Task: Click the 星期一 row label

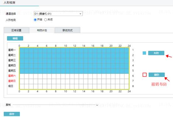Action: [12, 50]
